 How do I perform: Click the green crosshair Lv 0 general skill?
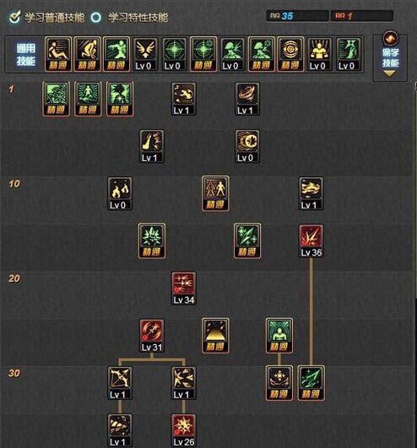click(174, 54)
